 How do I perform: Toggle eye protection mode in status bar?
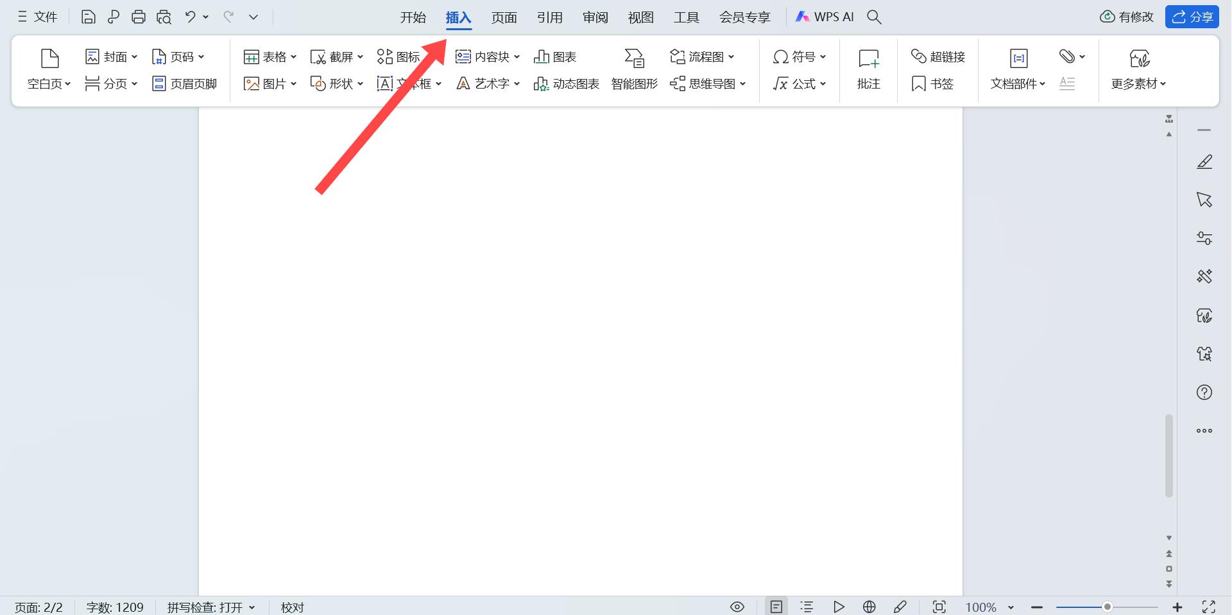[x=737, y=607]
